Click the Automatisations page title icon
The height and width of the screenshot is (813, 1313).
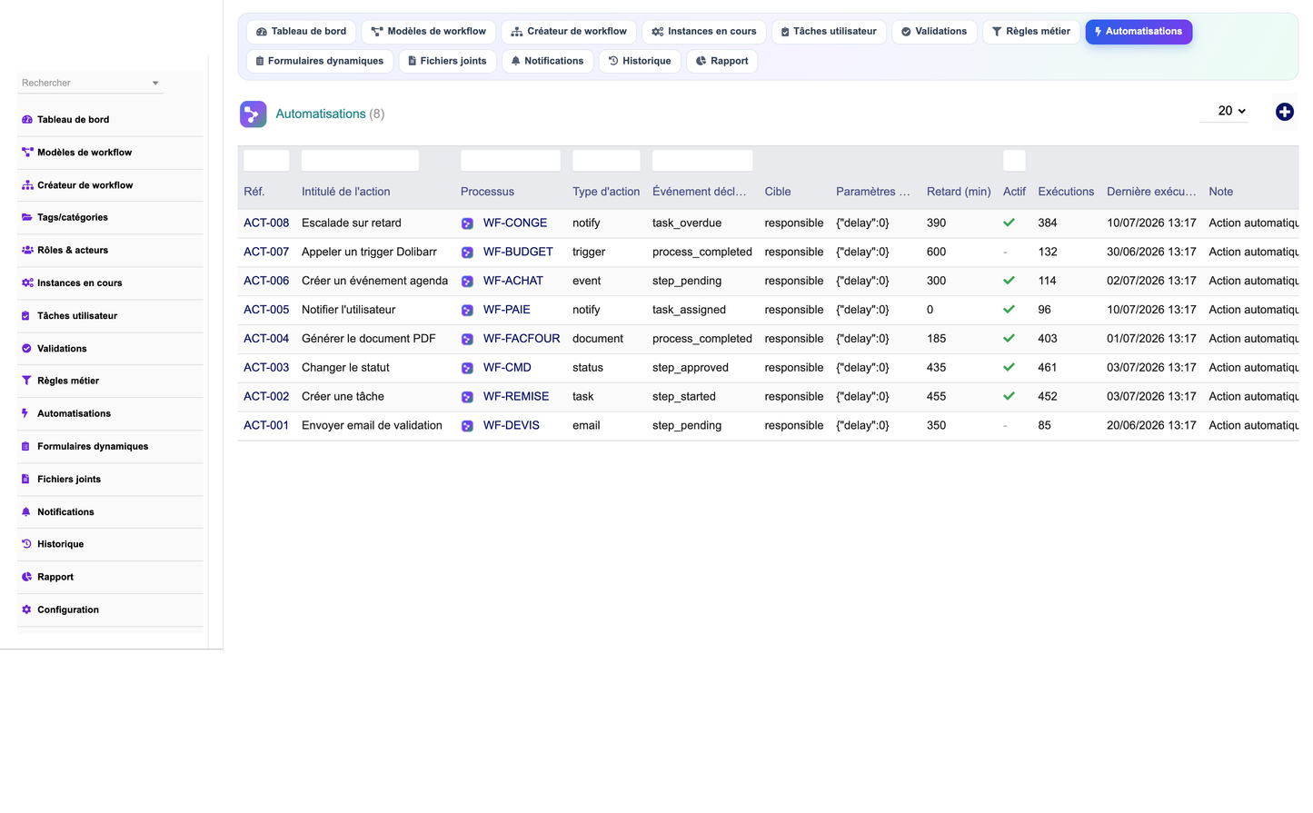[253, 114]
